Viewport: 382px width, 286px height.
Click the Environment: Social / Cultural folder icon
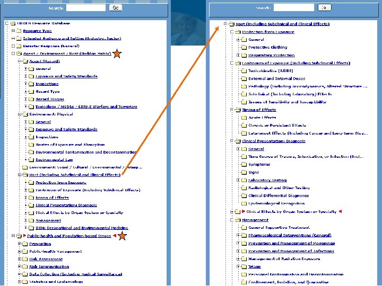coord(25,167)
